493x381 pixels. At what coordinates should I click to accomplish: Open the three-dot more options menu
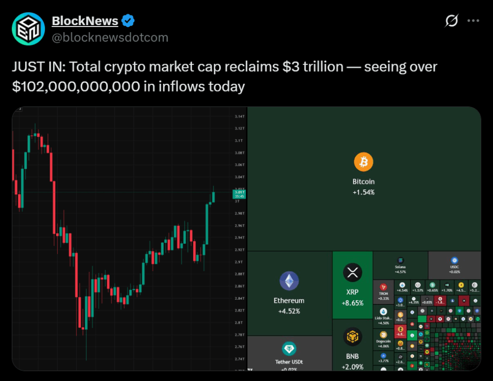(474, 21)
